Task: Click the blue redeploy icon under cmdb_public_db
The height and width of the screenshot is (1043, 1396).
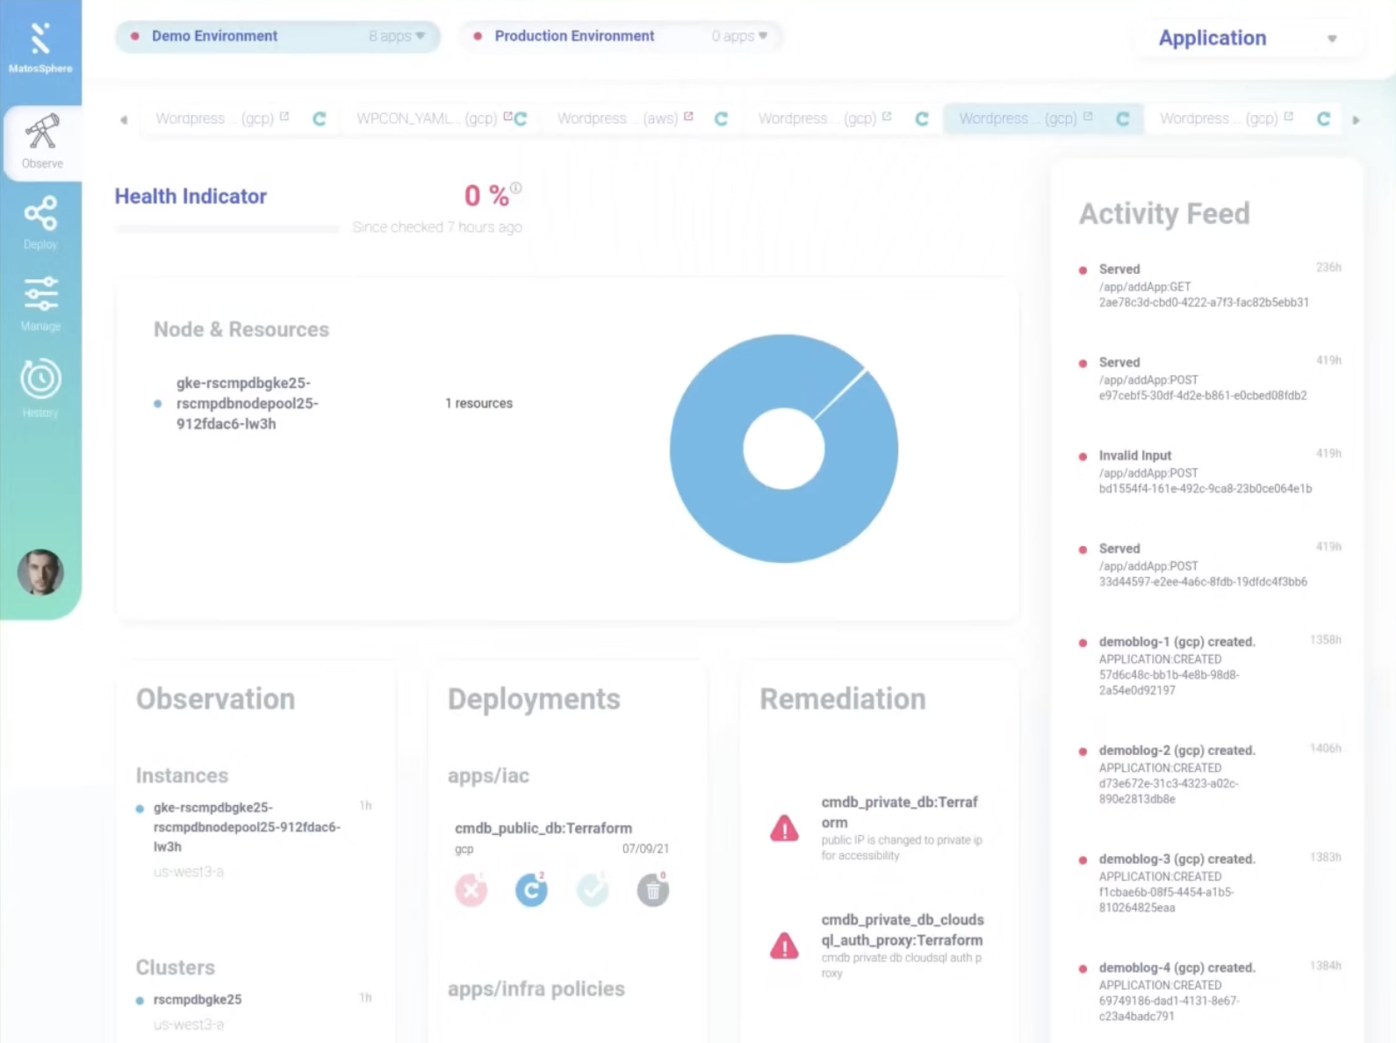Action: click(x=531, y=890)
